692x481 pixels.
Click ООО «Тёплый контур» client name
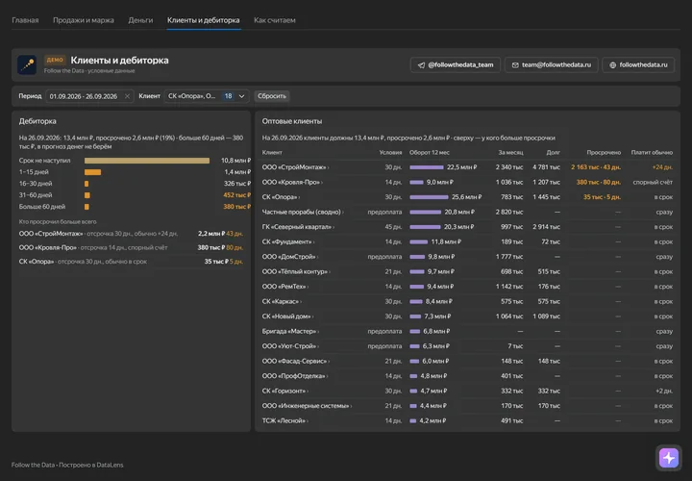295,271
